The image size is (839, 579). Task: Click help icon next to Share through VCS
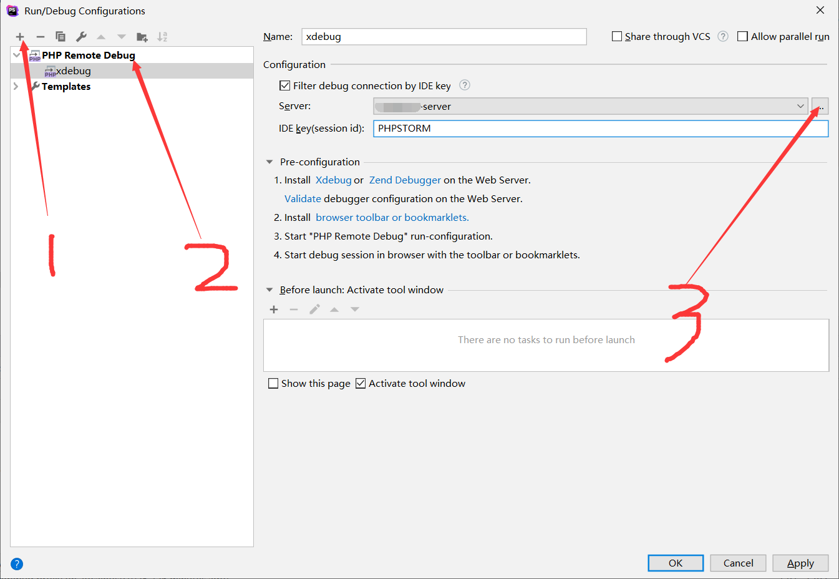point(723,36)
